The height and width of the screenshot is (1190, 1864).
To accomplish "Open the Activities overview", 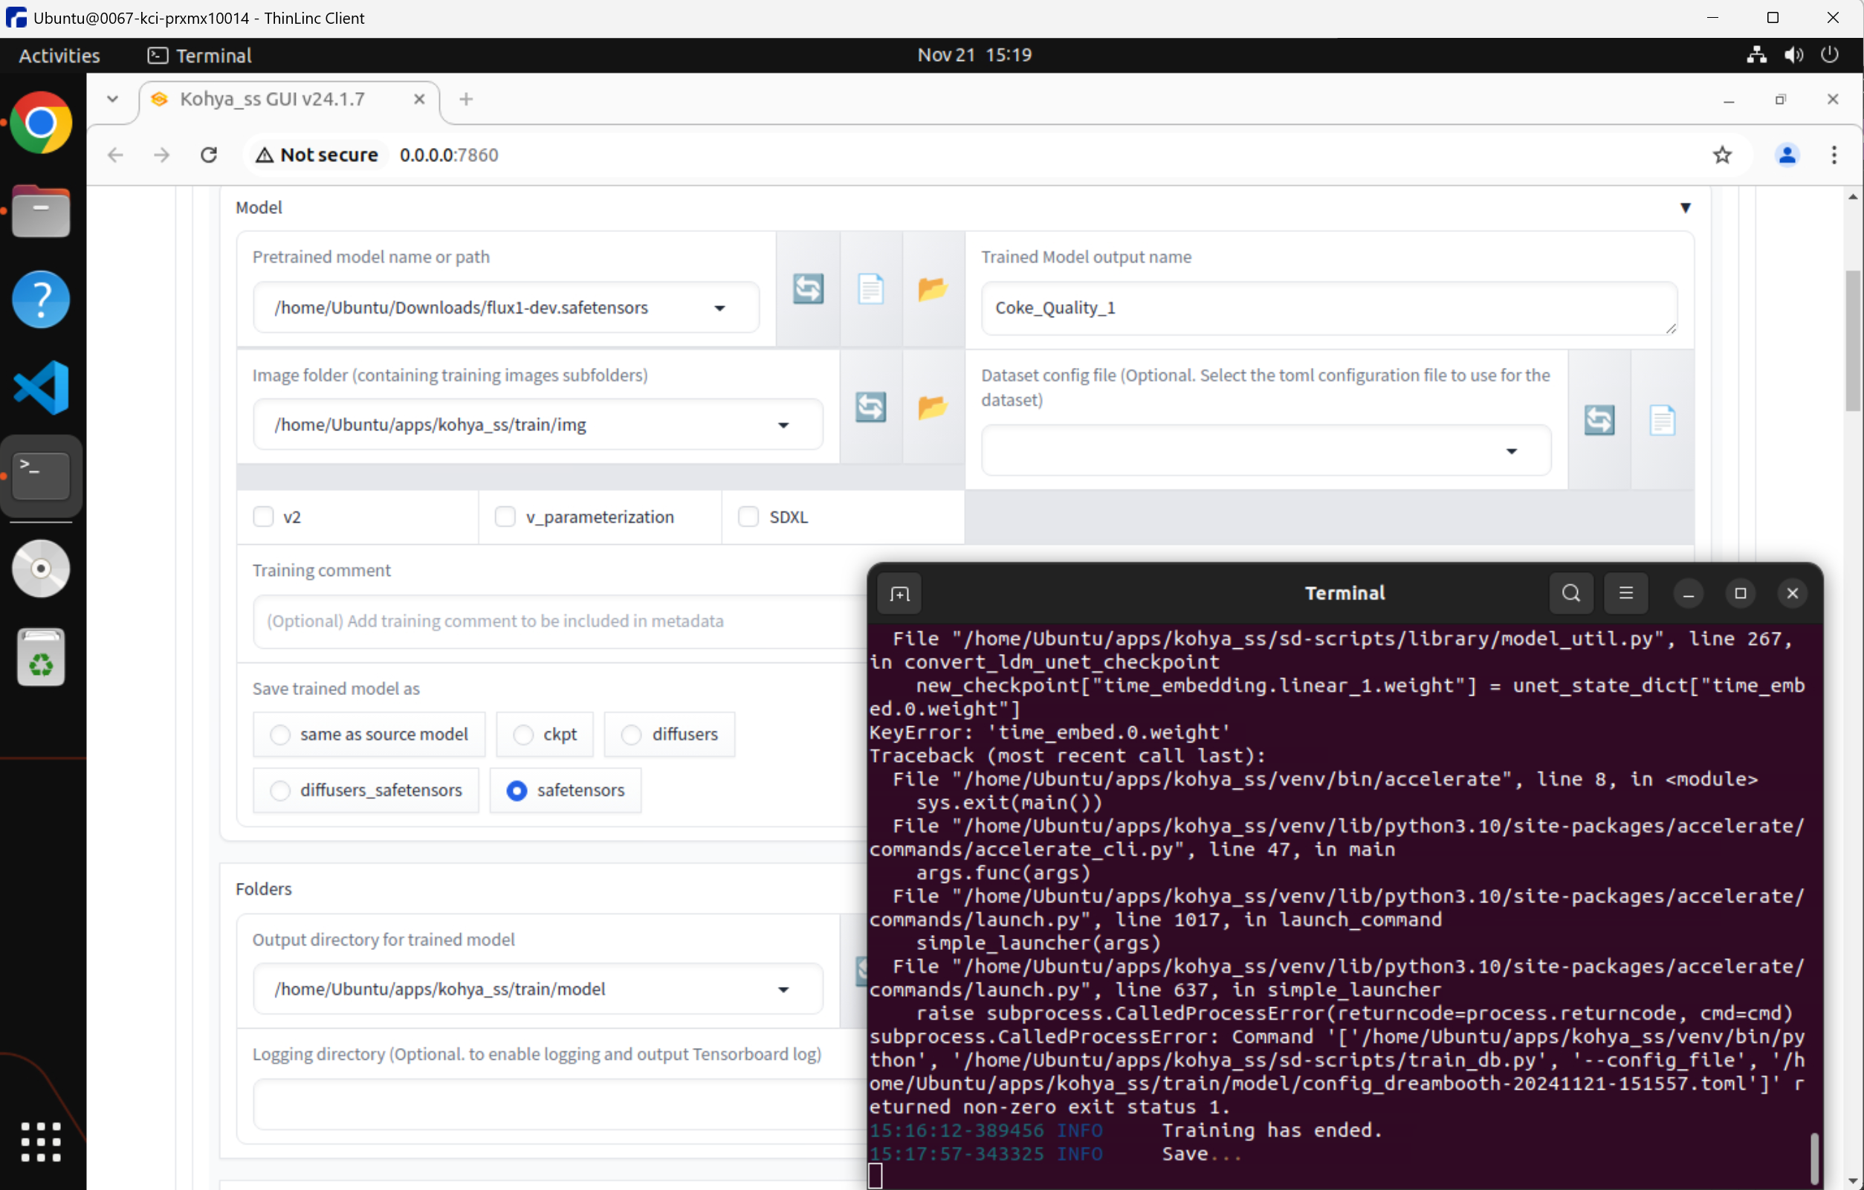I will tap(59, 55).
